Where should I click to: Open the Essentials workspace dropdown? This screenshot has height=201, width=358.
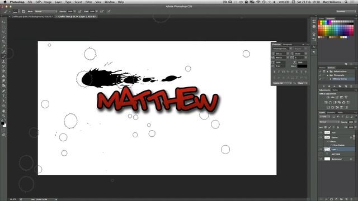pyautogui.click(x=346, y=11)
